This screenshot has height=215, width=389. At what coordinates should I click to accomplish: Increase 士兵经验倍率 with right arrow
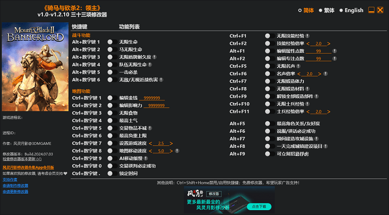click(x=329, y=112)
